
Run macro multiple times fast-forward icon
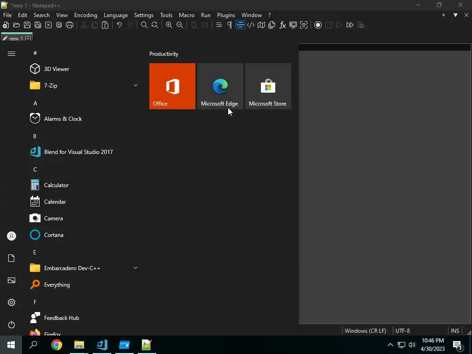[350, 25]
